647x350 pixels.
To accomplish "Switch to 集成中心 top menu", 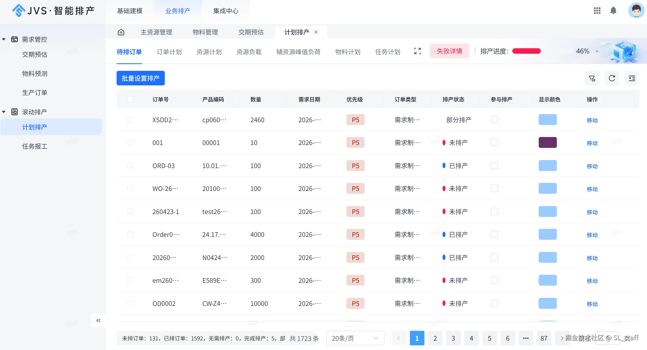I will pos(226,11).
